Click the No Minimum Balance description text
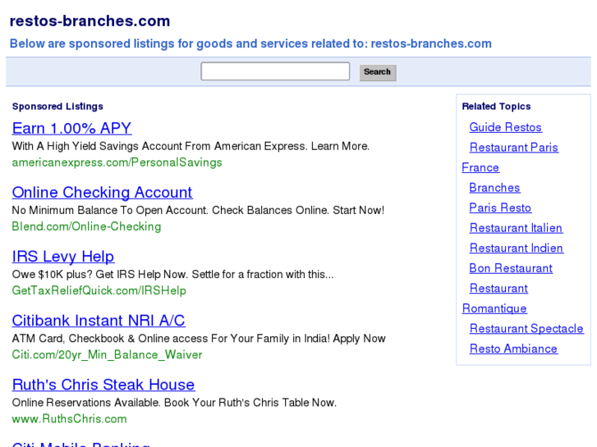 point(198,210)
